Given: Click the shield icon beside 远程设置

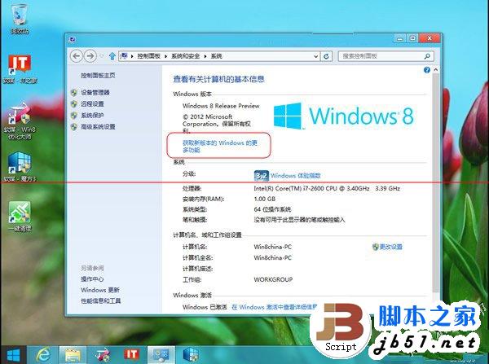Looking at the screenshot, I should [74, 103].
